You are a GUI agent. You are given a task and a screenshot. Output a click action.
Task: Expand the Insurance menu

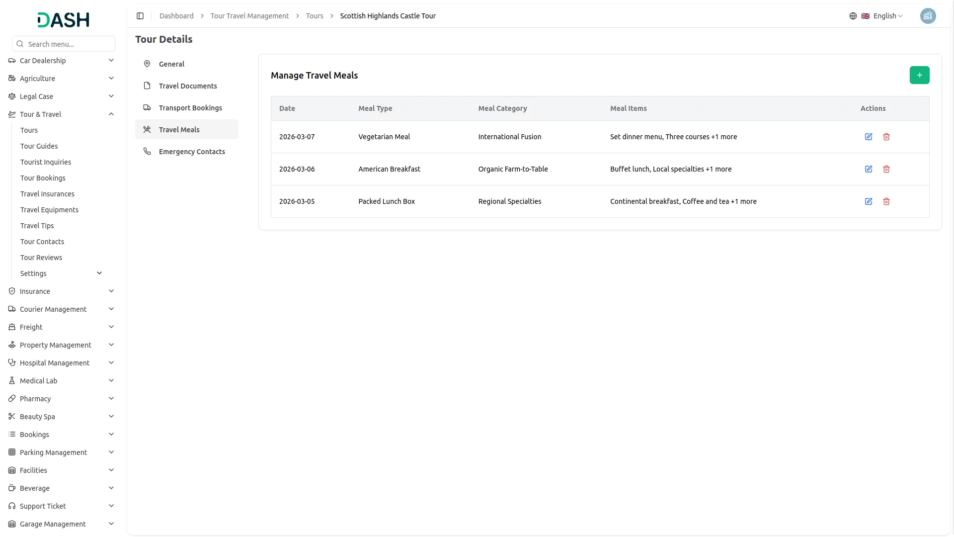(x=62, y=291)
